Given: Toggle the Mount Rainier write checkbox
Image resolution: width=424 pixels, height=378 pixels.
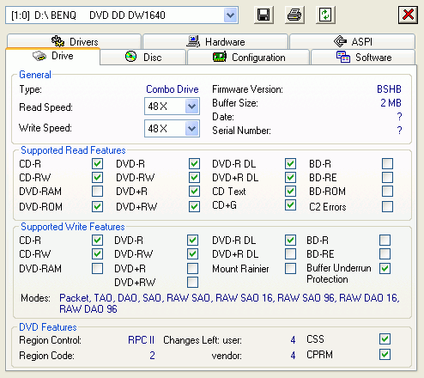Looking at the screenshot, I should [290, 268].
